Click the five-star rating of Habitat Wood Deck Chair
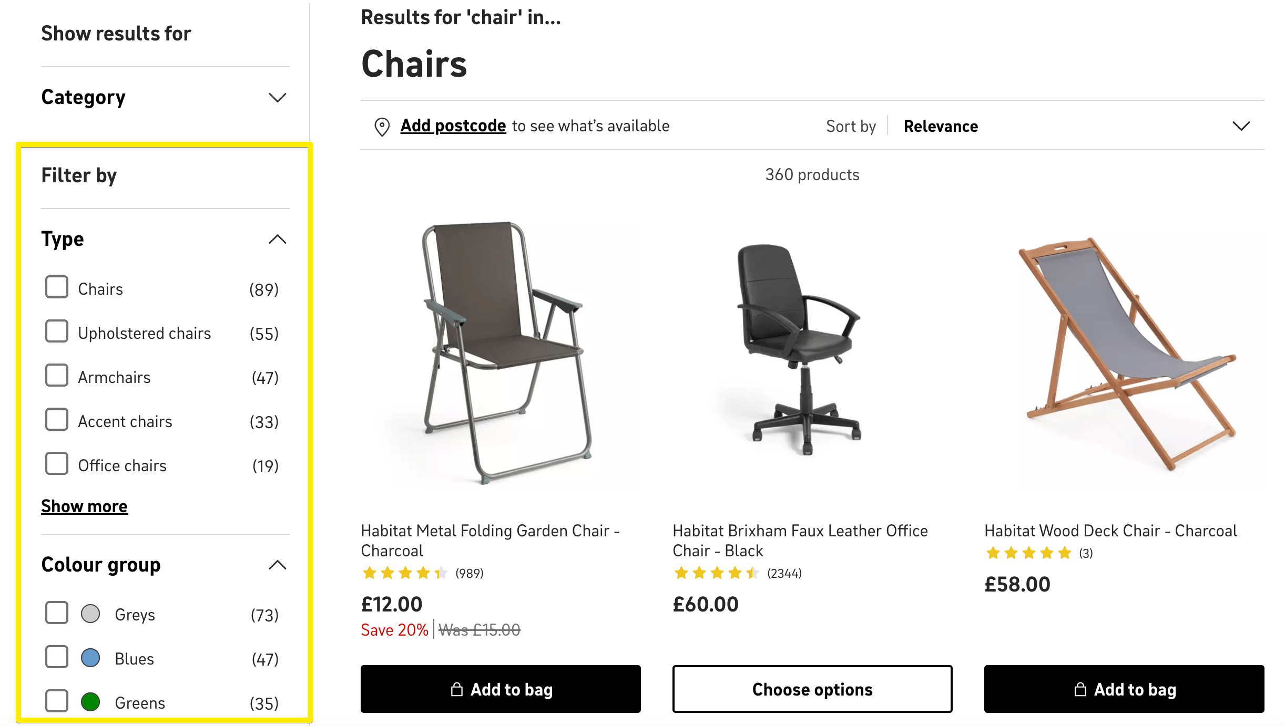Image resolution: width=1285 pixels, height=726 pixels. (x=1028, y=553)
